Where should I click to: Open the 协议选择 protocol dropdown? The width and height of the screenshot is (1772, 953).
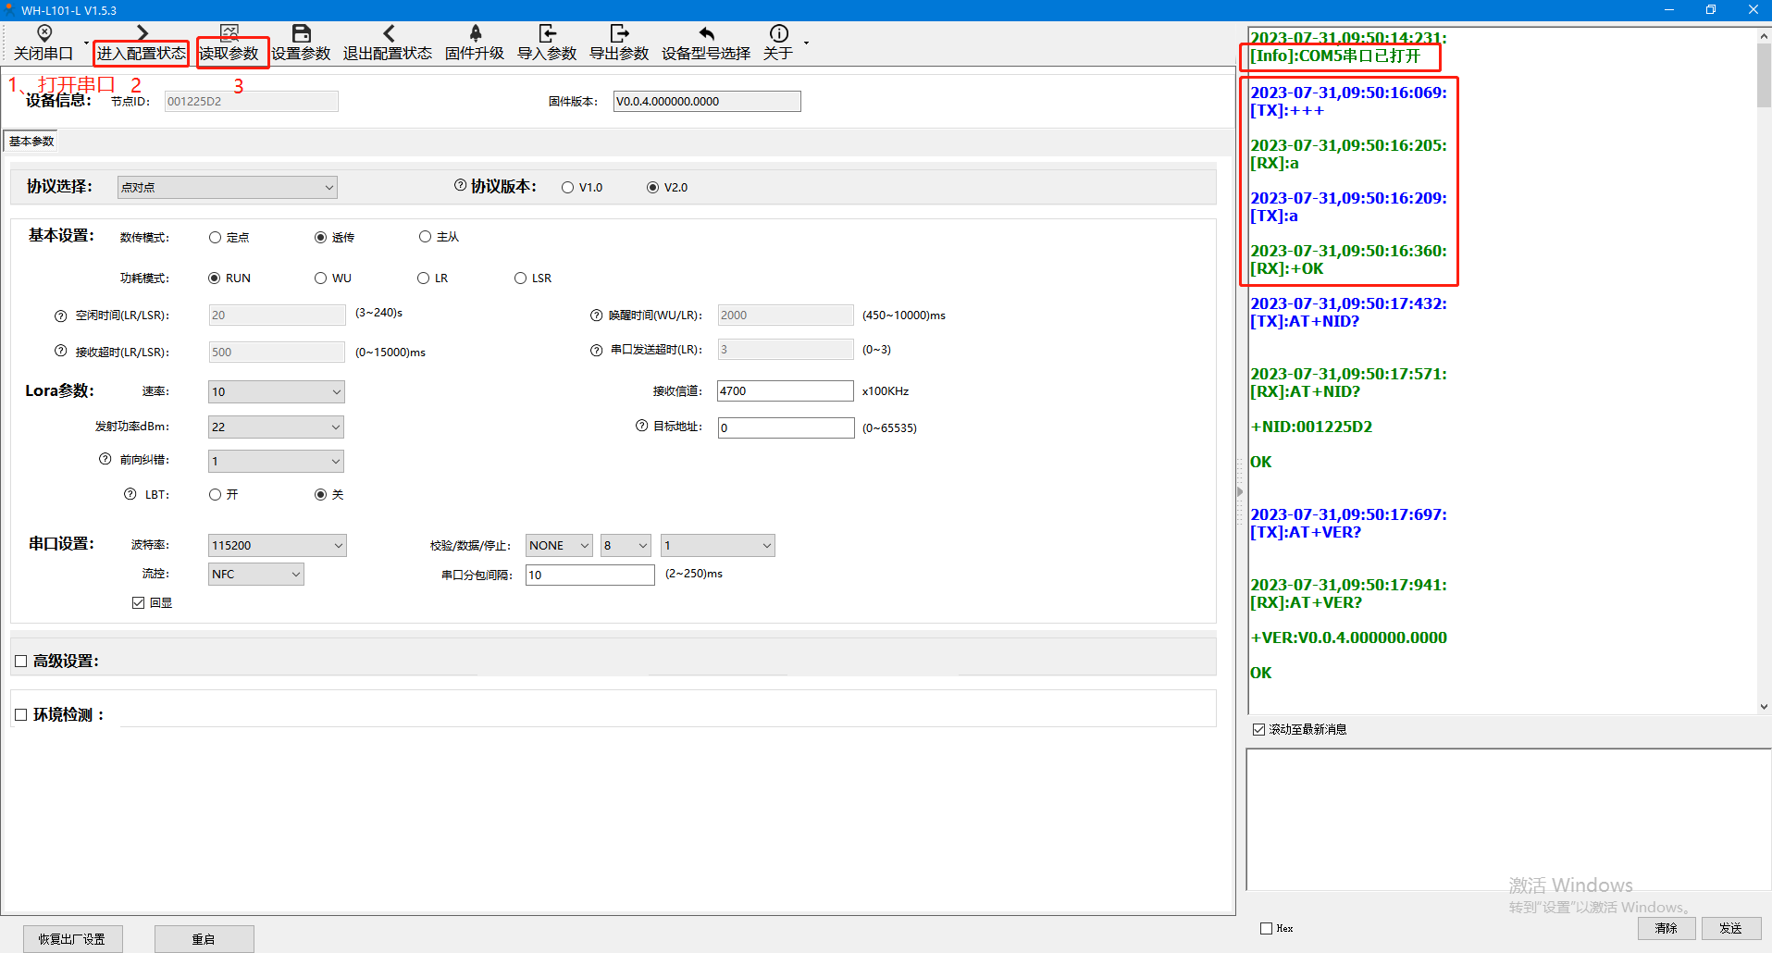(227, 188)
